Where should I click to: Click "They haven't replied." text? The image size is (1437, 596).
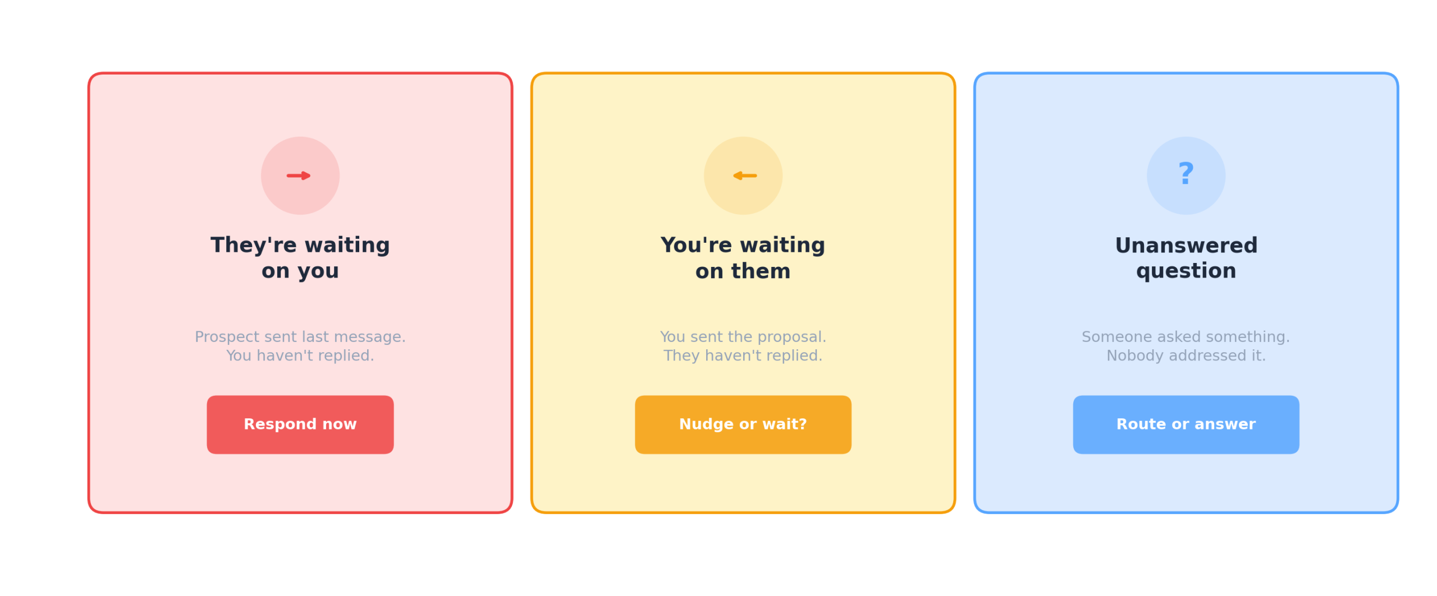(x=742, y=355)
